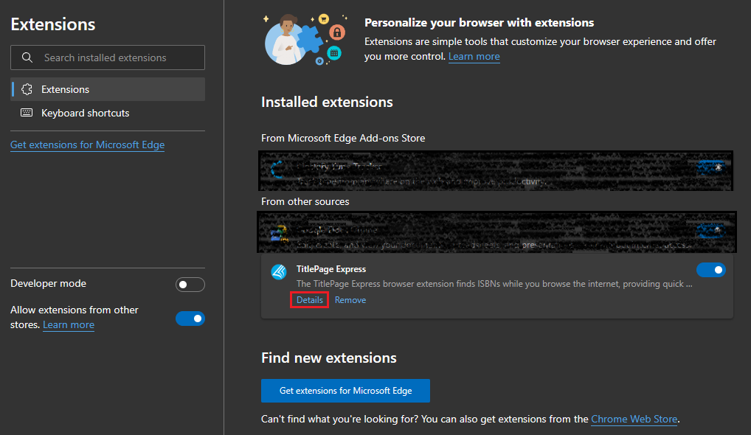Open the Chrome Web Store link
The width and height of the screenshot is (751, 435).
click(x=634, y=419)
